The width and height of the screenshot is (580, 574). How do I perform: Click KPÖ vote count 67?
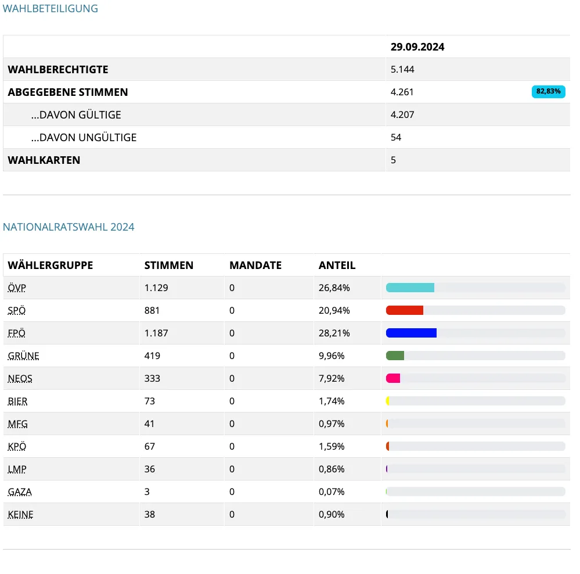(149, 446)
